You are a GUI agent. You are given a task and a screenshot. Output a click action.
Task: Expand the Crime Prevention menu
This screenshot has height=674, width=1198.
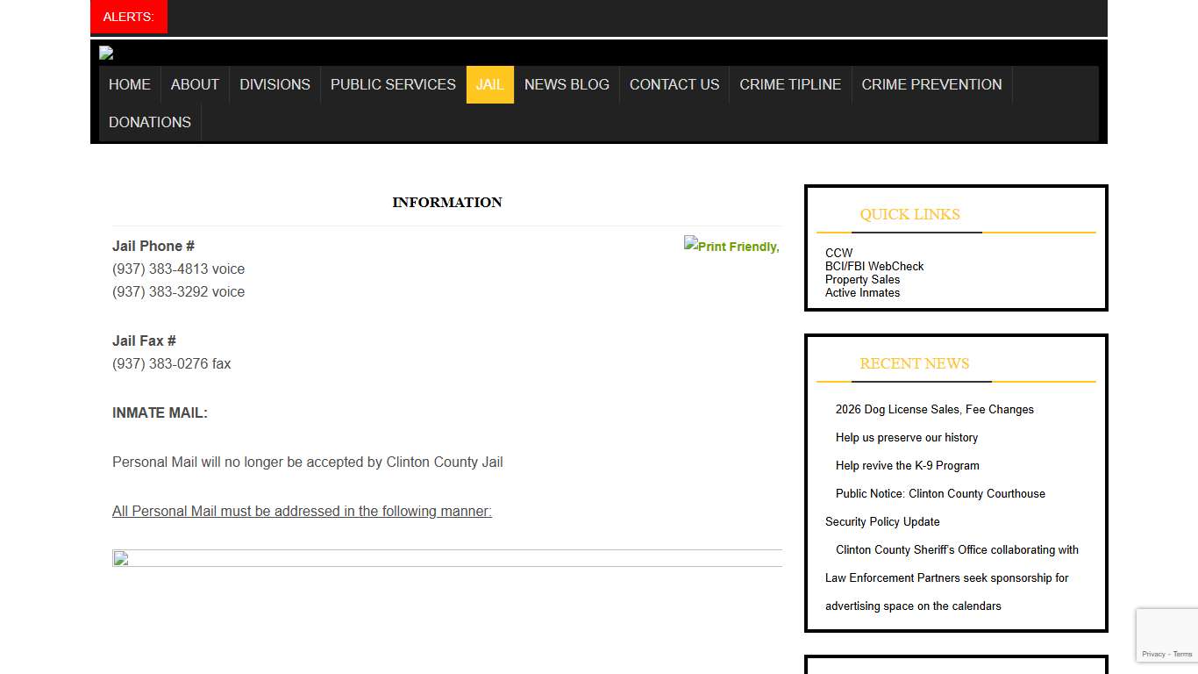(x=931, y=85)
